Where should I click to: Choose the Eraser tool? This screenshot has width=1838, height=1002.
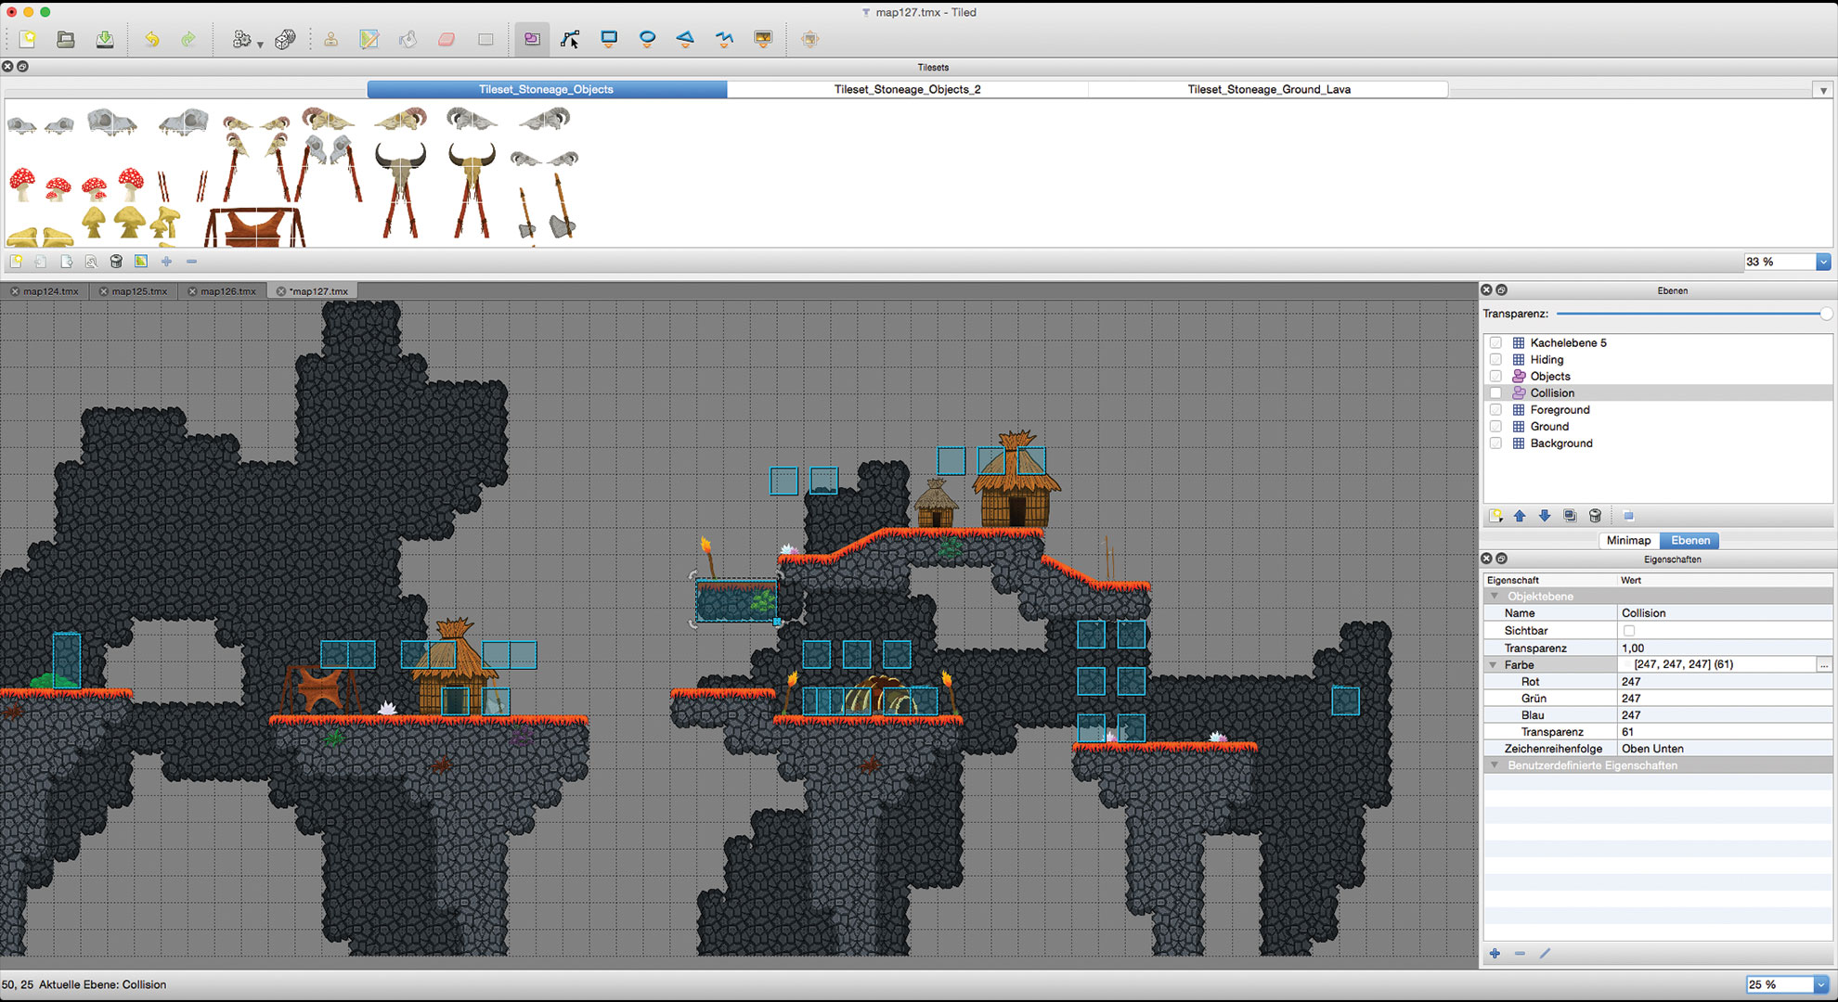tap(446, 39)
